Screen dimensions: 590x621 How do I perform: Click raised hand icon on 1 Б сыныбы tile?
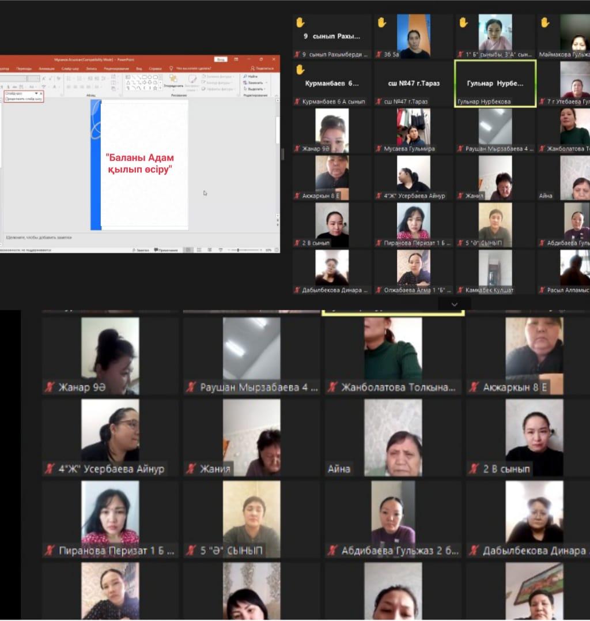pyautogui.click(x=463, y=22)
